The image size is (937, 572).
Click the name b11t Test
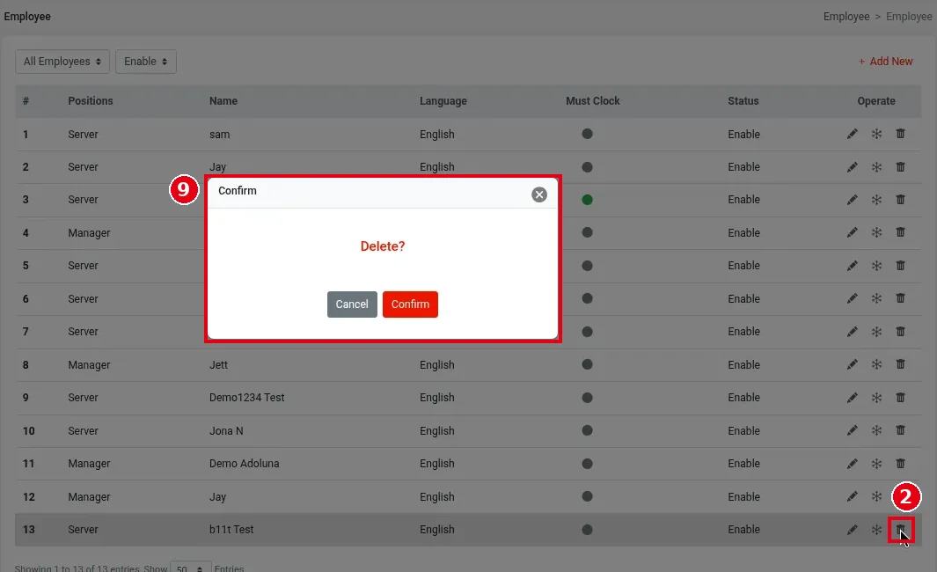231,530
